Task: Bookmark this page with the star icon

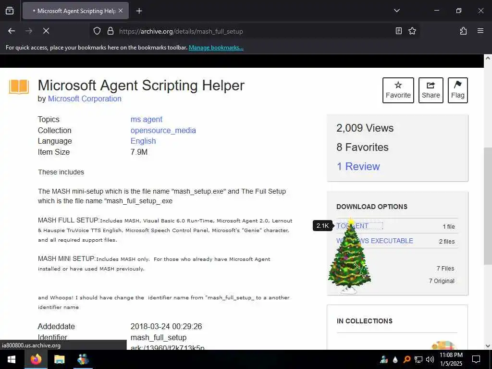Action: click(412, 31)
